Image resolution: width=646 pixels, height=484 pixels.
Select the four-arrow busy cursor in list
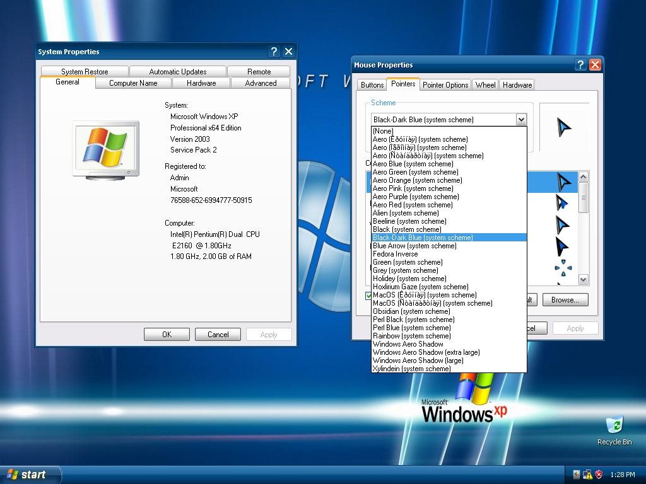[x=563, y=269]
